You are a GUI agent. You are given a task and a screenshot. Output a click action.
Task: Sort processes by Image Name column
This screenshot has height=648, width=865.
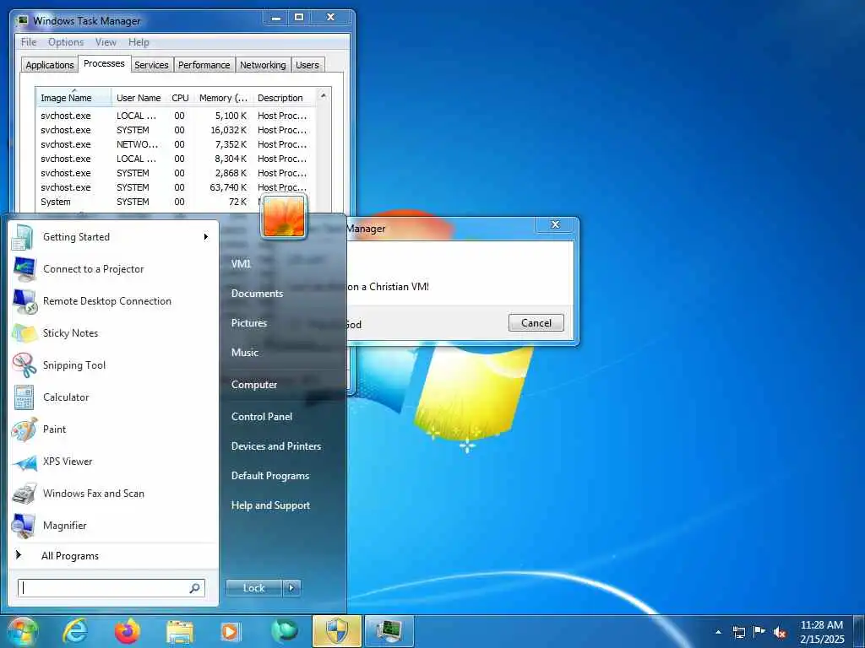click(74, 98)
